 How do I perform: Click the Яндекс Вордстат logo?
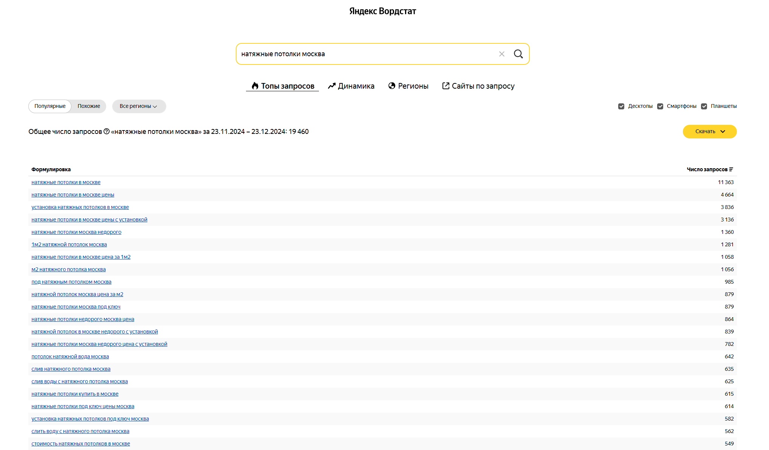pyautogui.click(x=382, y=11)
